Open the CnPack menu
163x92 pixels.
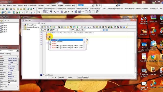tap(54, 6)
